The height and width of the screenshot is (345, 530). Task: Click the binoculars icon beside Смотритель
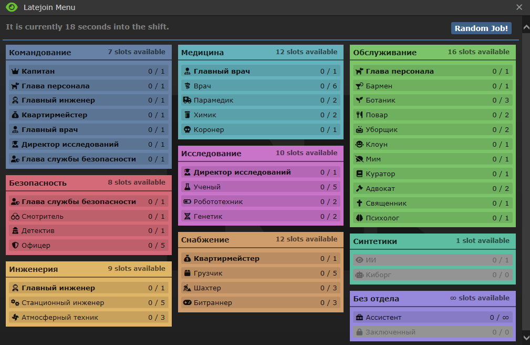15,216
